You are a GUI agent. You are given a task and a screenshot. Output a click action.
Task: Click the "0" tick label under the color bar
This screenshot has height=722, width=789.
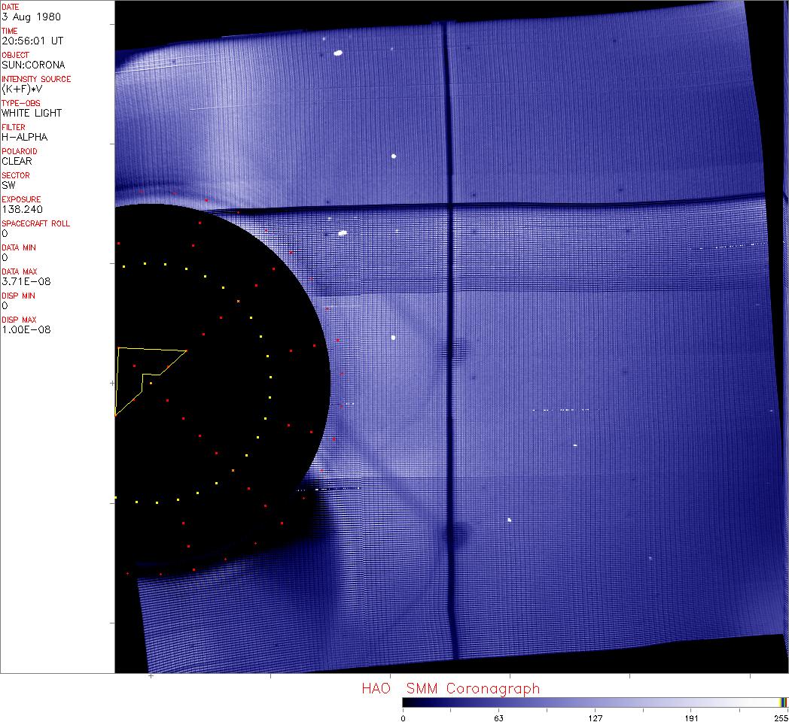403,717
